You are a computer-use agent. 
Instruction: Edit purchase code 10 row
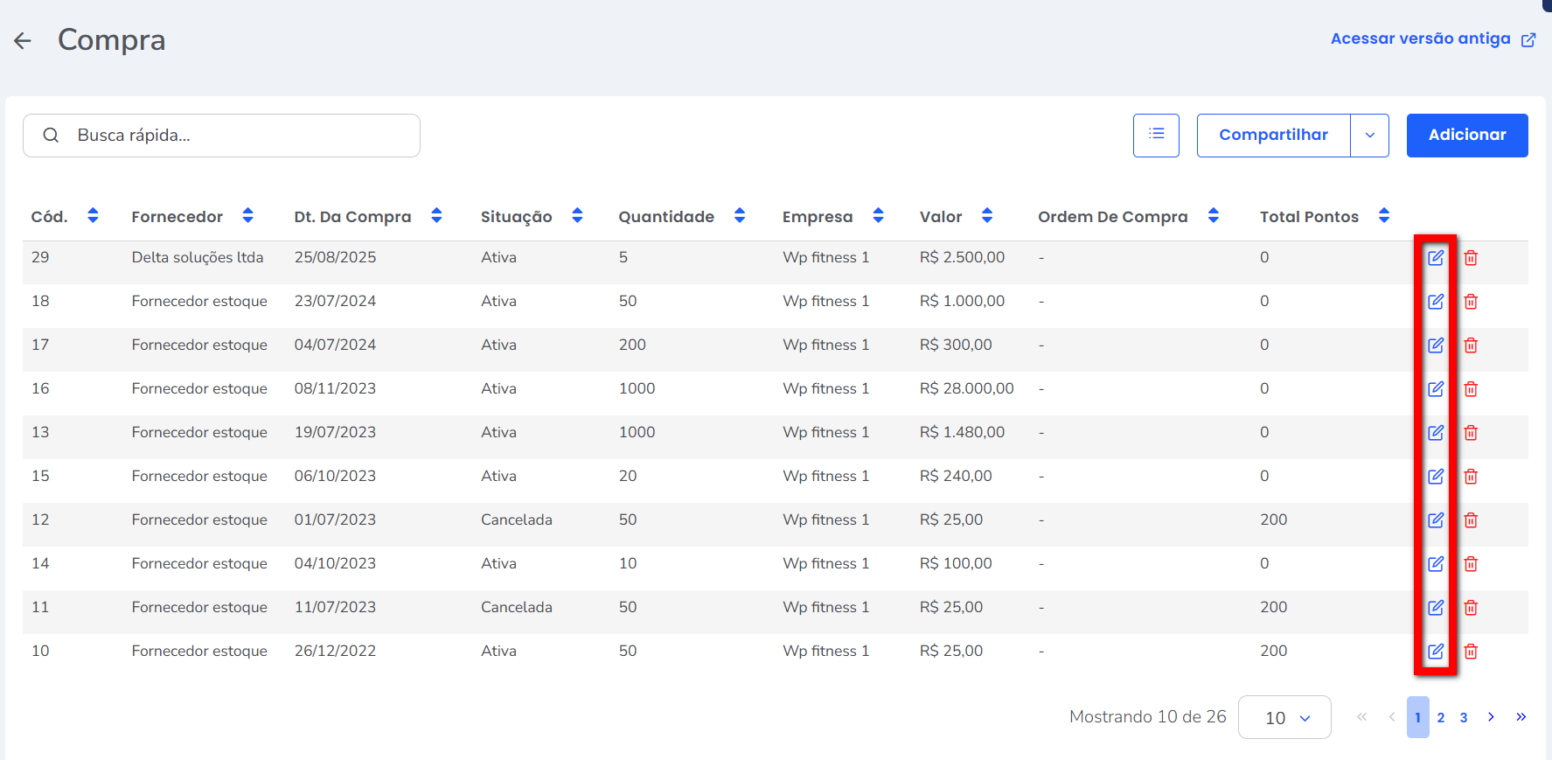pyautogui.click(x=1436, y=652)
